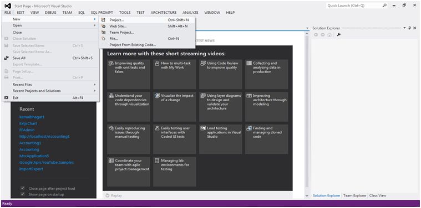Screen dimensions: 421x208
Task: Switch to Team Explorer tab
Action: [x=354, y=196]
